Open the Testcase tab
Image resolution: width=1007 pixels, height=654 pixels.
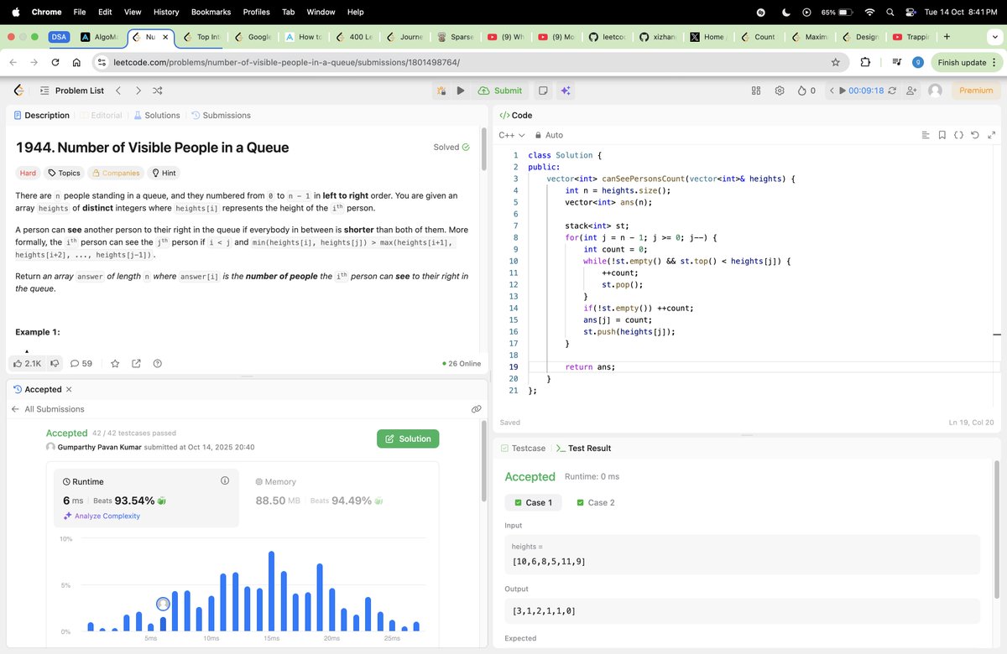click(523, 449)
